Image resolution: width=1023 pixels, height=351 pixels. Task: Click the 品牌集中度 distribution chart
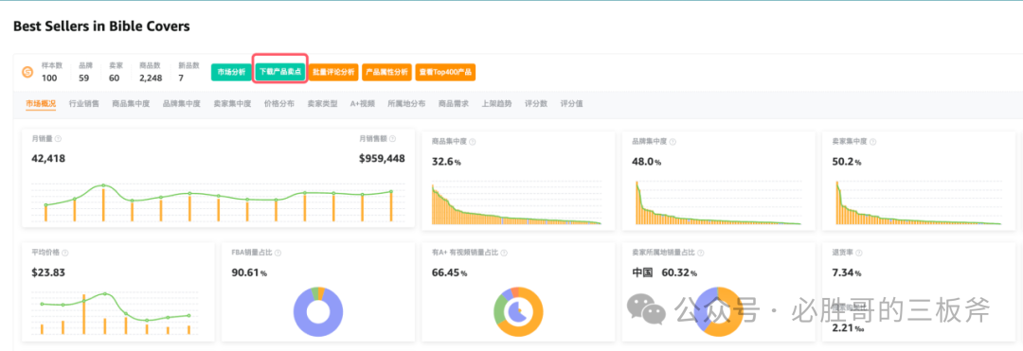[718, 203]
